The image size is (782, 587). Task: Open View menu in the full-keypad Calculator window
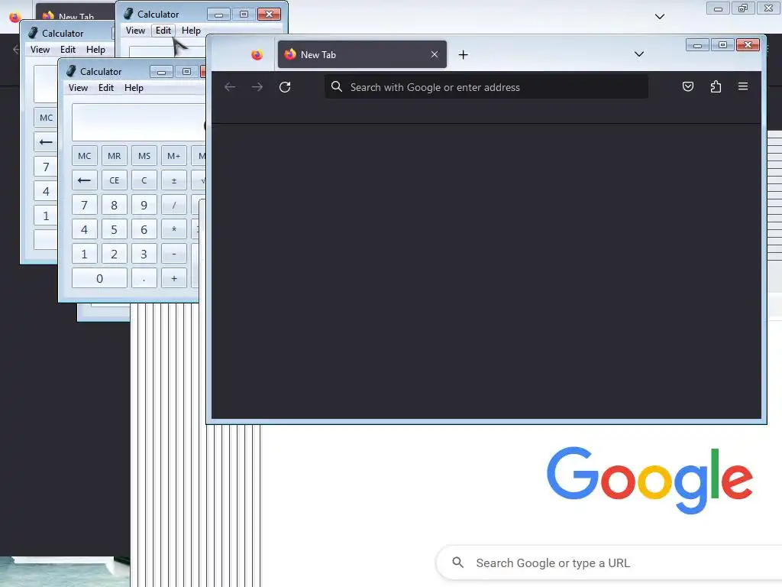point(79,88)
